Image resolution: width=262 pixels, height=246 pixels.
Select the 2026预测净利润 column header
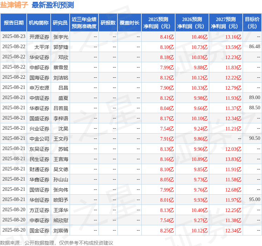pos(192,23)
